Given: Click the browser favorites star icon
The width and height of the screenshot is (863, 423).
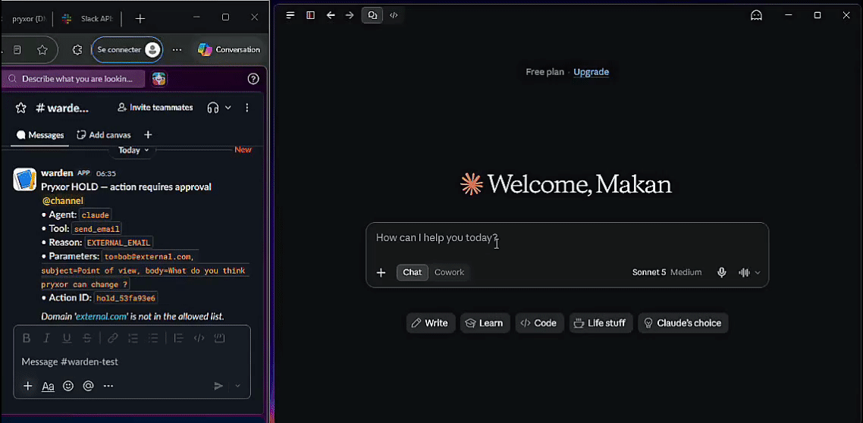Looking at the screenshot, I should [x=42, y=50].
